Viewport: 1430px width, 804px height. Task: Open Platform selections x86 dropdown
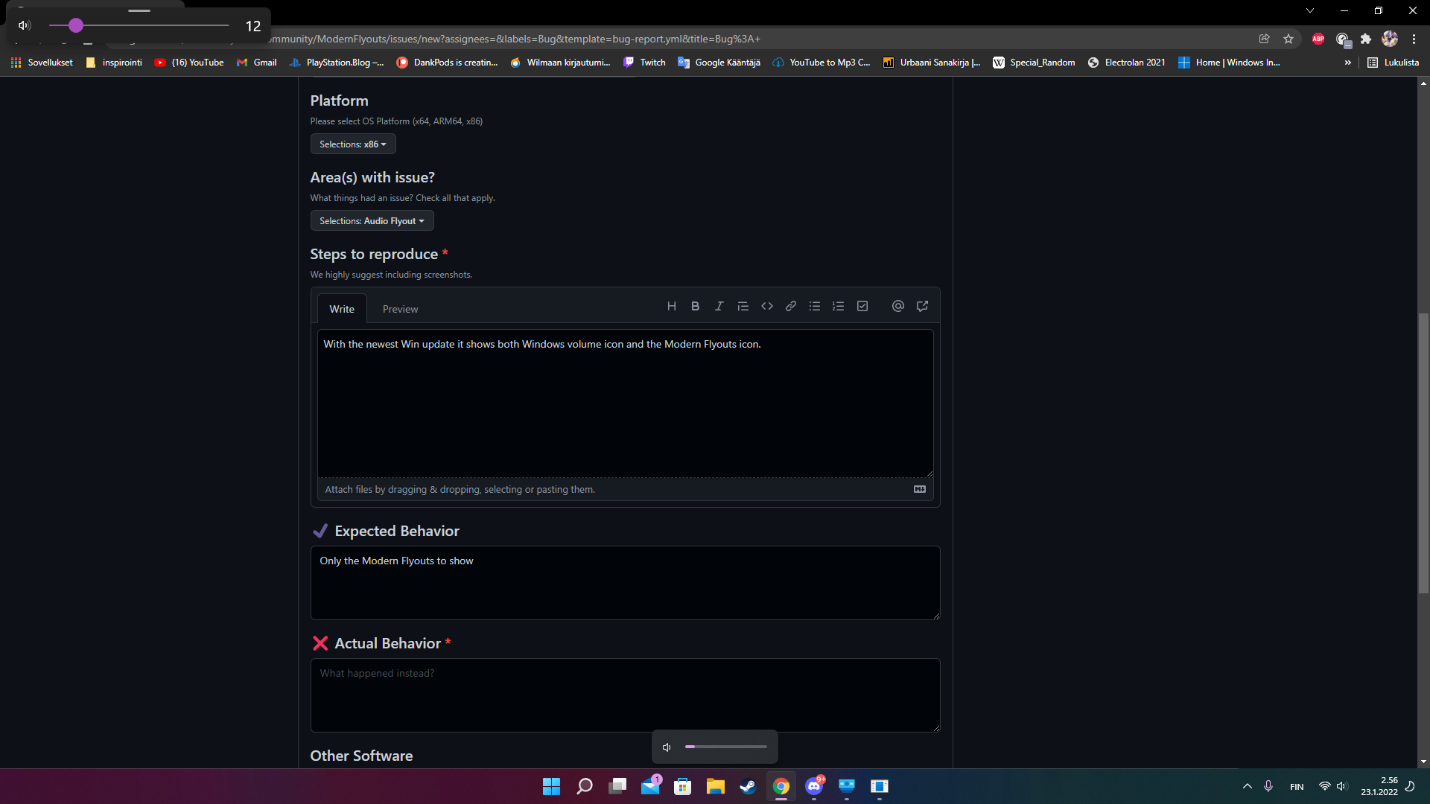click(x=353, y=144)
